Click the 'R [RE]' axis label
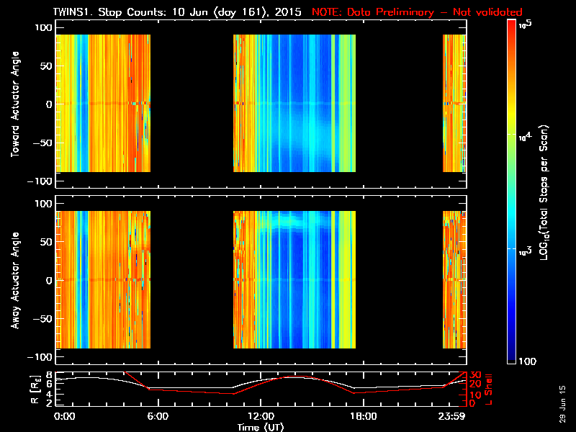 (x=35, y=390)
